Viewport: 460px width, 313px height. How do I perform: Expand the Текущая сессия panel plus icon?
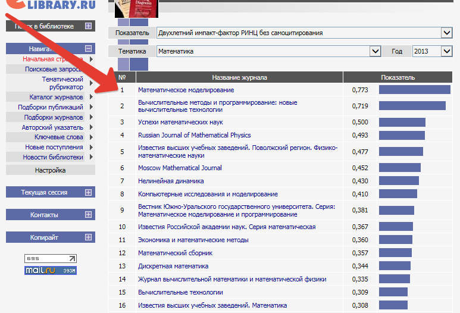(x=88, y=192)
